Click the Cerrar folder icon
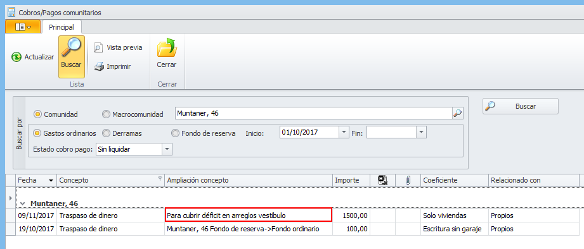 (x=167, y=47)
